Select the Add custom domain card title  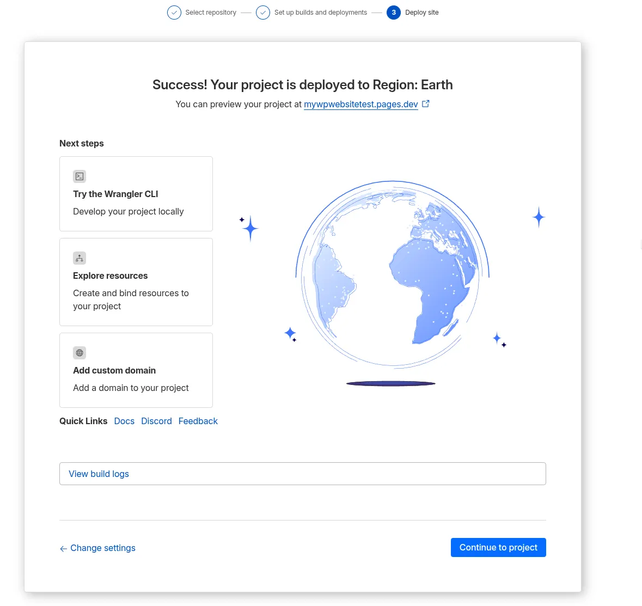(114, 370)
